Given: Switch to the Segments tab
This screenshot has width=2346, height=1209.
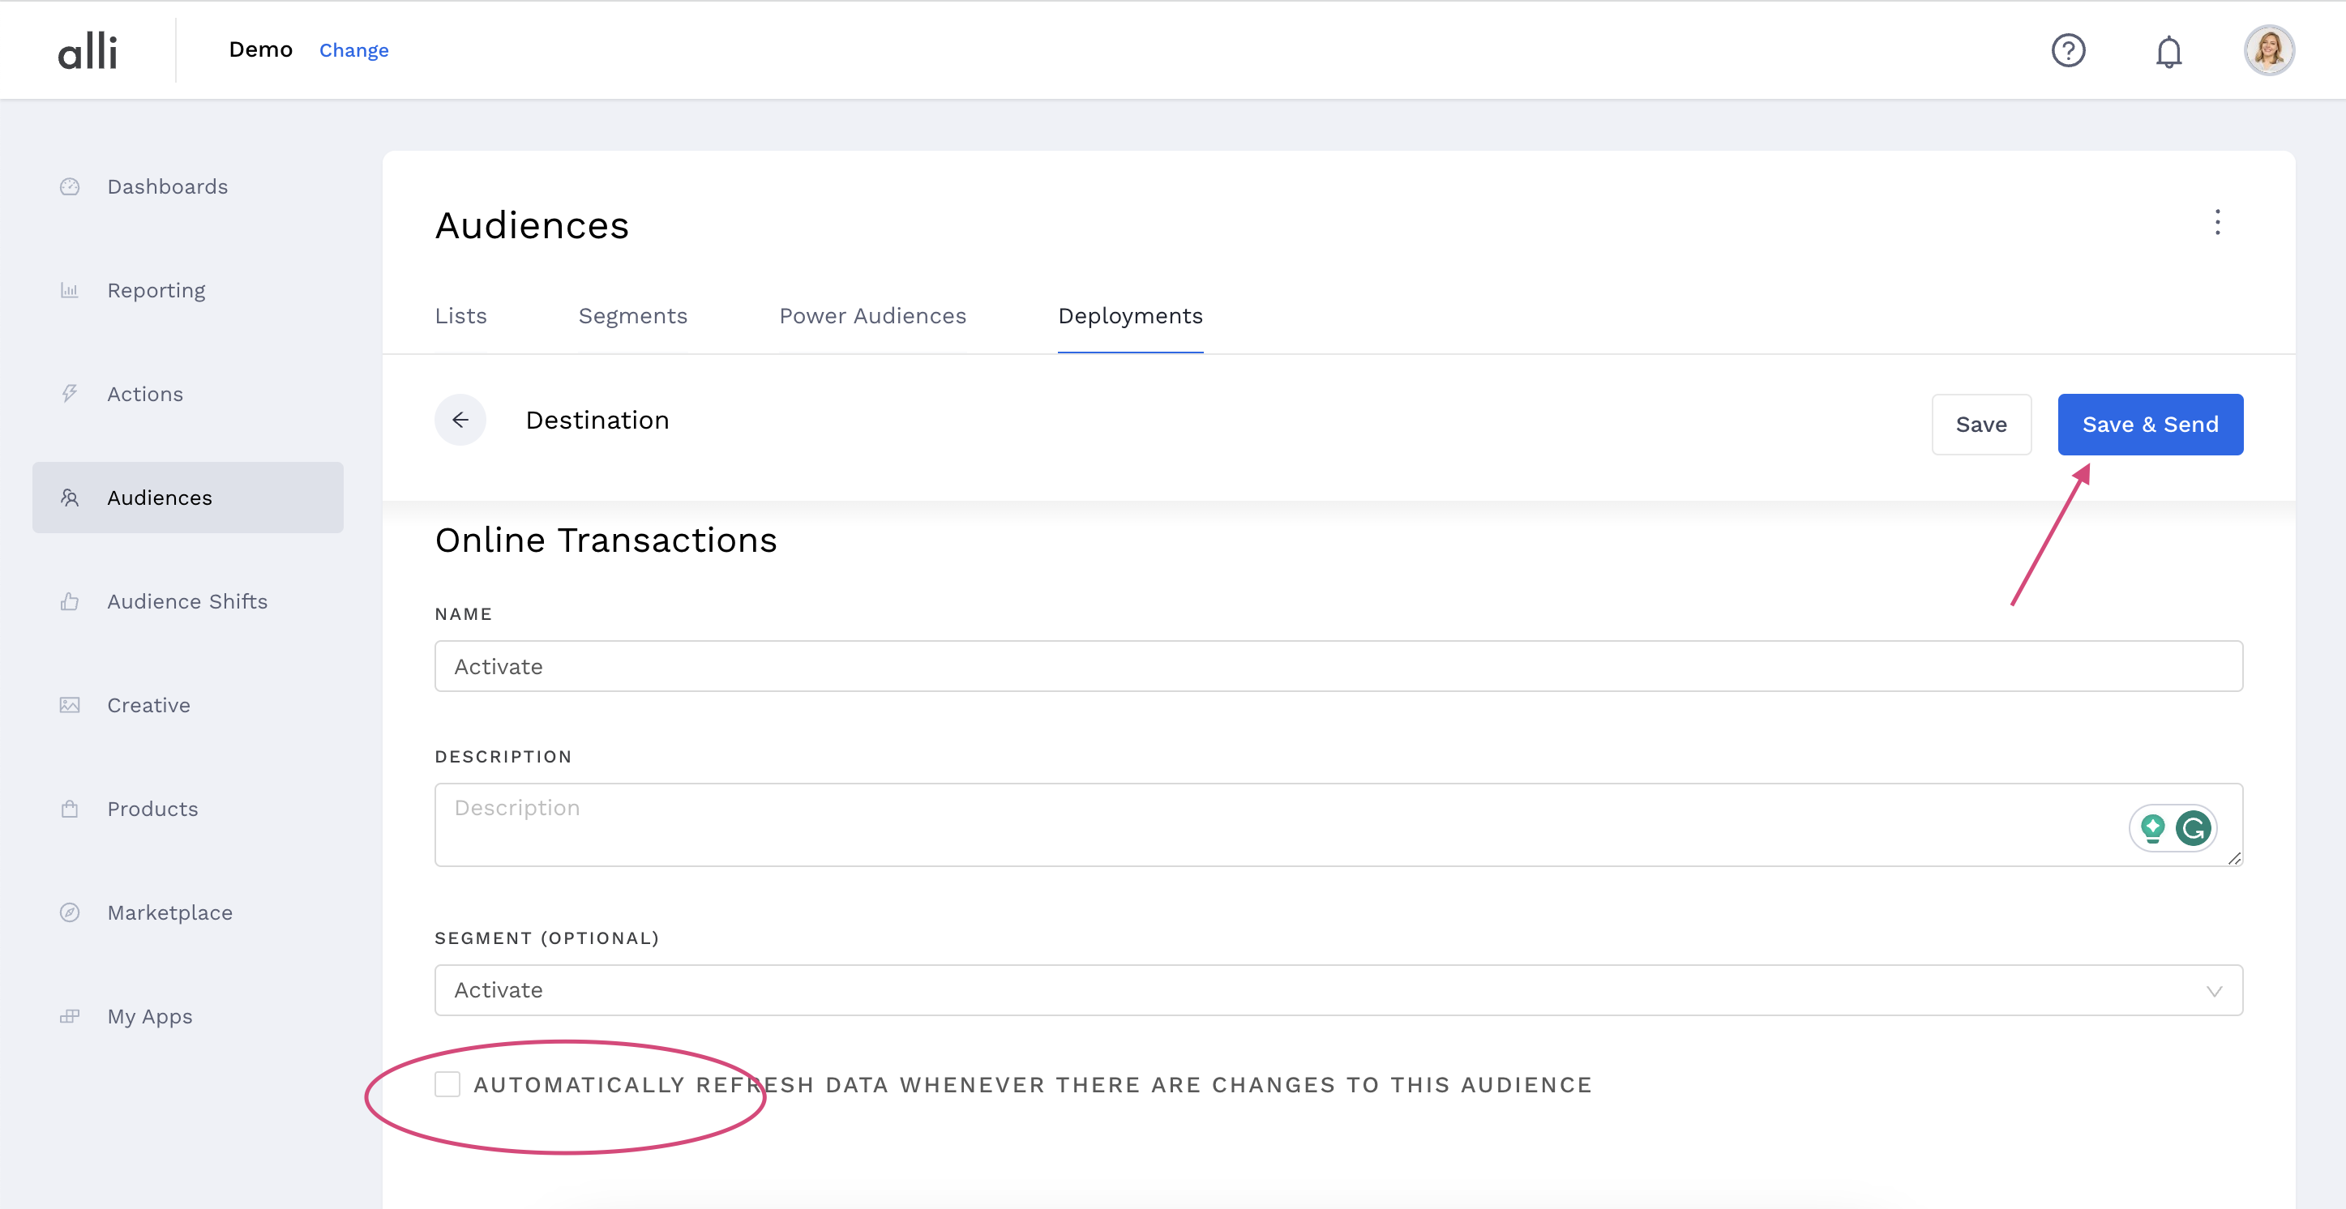Looking at the screenshot, I should coord(632,316).
